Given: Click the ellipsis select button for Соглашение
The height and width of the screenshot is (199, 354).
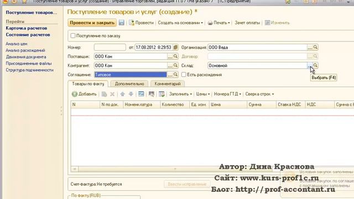Looking at the screenshot, I should (170, 75).
